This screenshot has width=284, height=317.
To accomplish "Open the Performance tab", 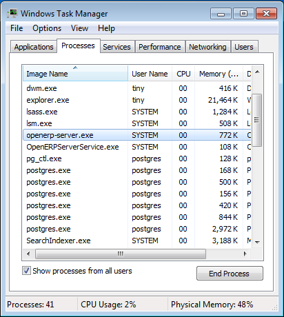I will tap(160, 47).
